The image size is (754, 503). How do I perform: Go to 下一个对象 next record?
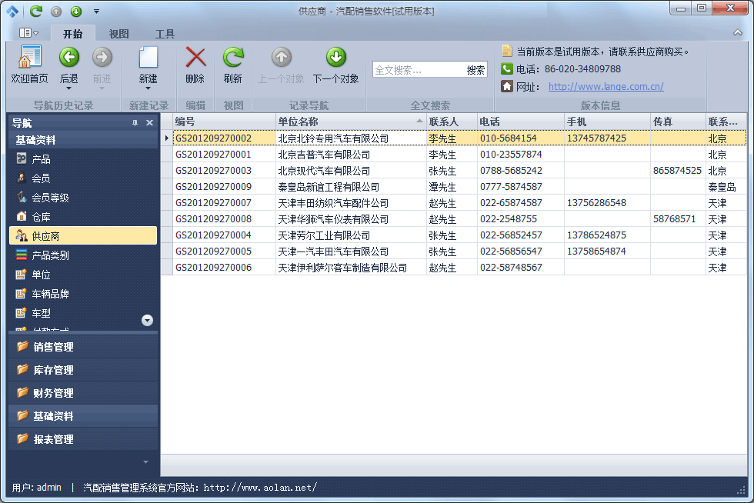point(335,58)
